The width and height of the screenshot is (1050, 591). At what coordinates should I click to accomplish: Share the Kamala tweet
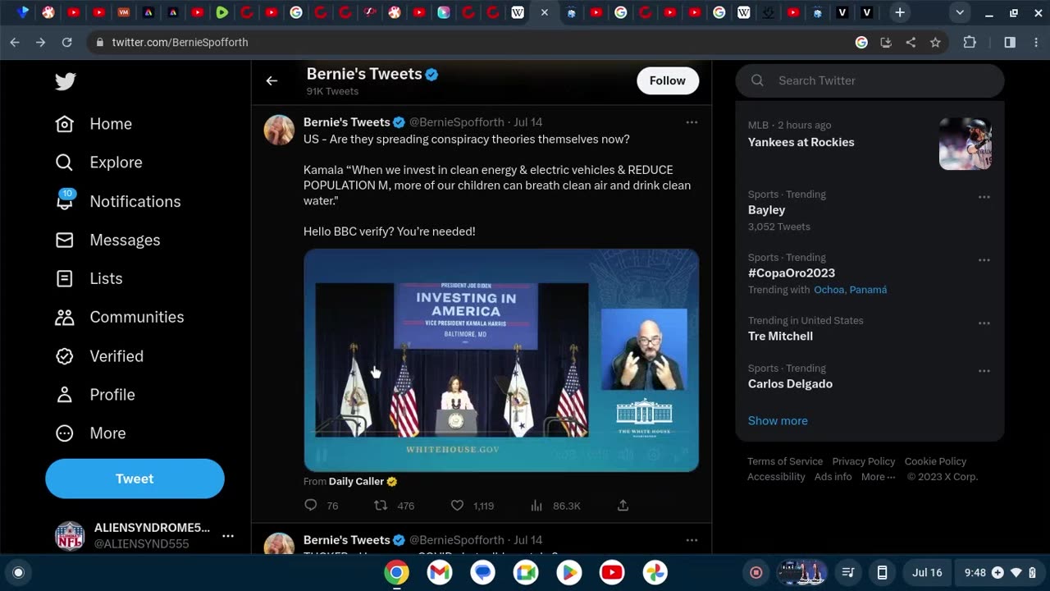(623, 506)
